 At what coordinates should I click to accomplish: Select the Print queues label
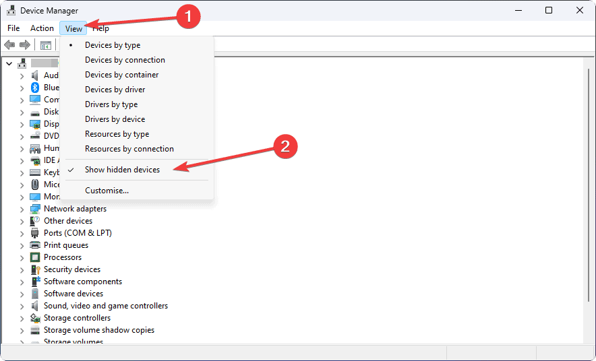66,245
